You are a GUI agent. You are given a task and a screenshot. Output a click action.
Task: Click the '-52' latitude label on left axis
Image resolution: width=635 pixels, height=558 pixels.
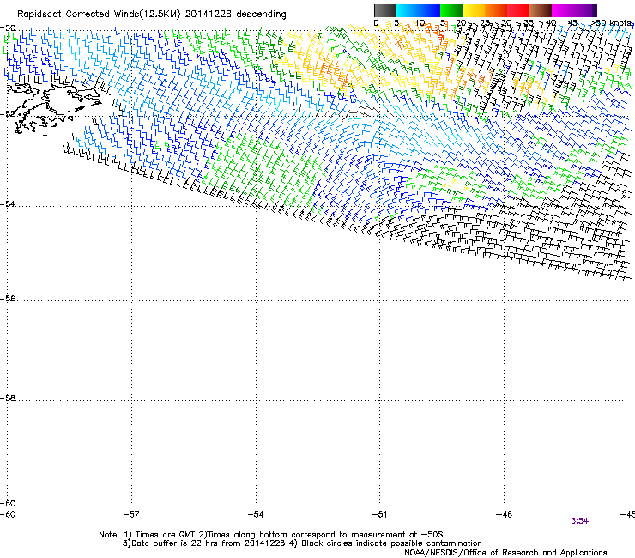point(8,114)
